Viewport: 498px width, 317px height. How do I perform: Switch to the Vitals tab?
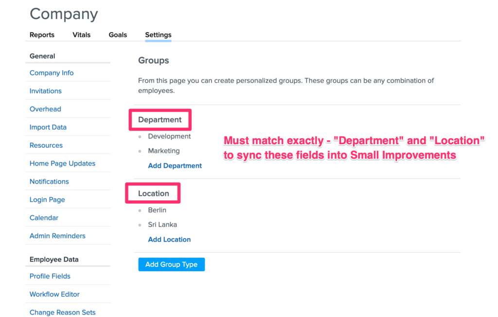point(81,35)
